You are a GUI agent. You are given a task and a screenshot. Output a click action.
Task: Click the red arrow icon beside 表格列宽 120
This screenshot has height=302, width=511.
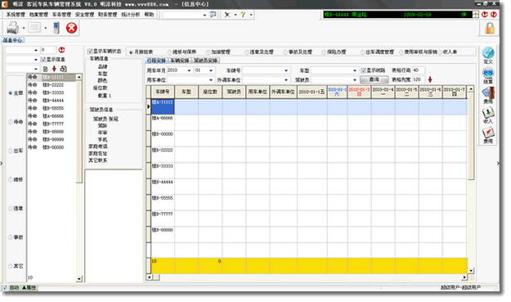[430, 79]
